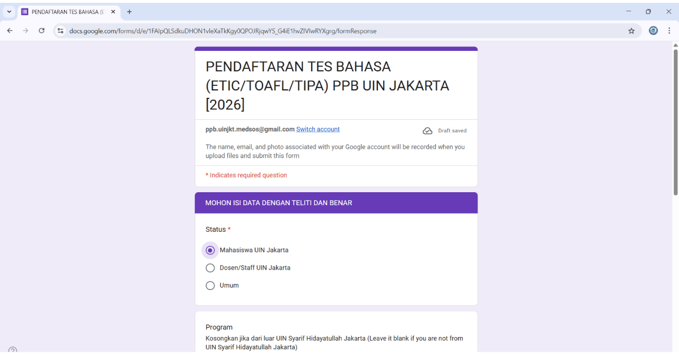Click the PENDAFTARAN TES BAHASA tab

[68, 11]
